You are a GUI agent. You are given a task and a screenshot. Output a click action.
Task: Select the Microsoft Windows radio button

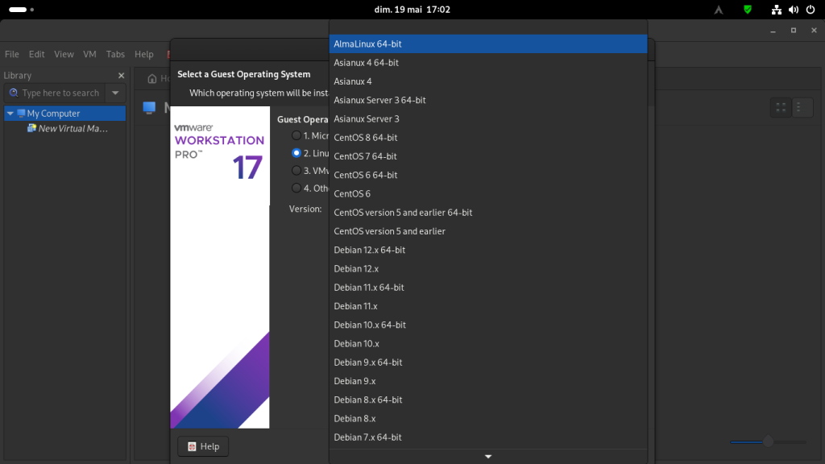point(296,135)
